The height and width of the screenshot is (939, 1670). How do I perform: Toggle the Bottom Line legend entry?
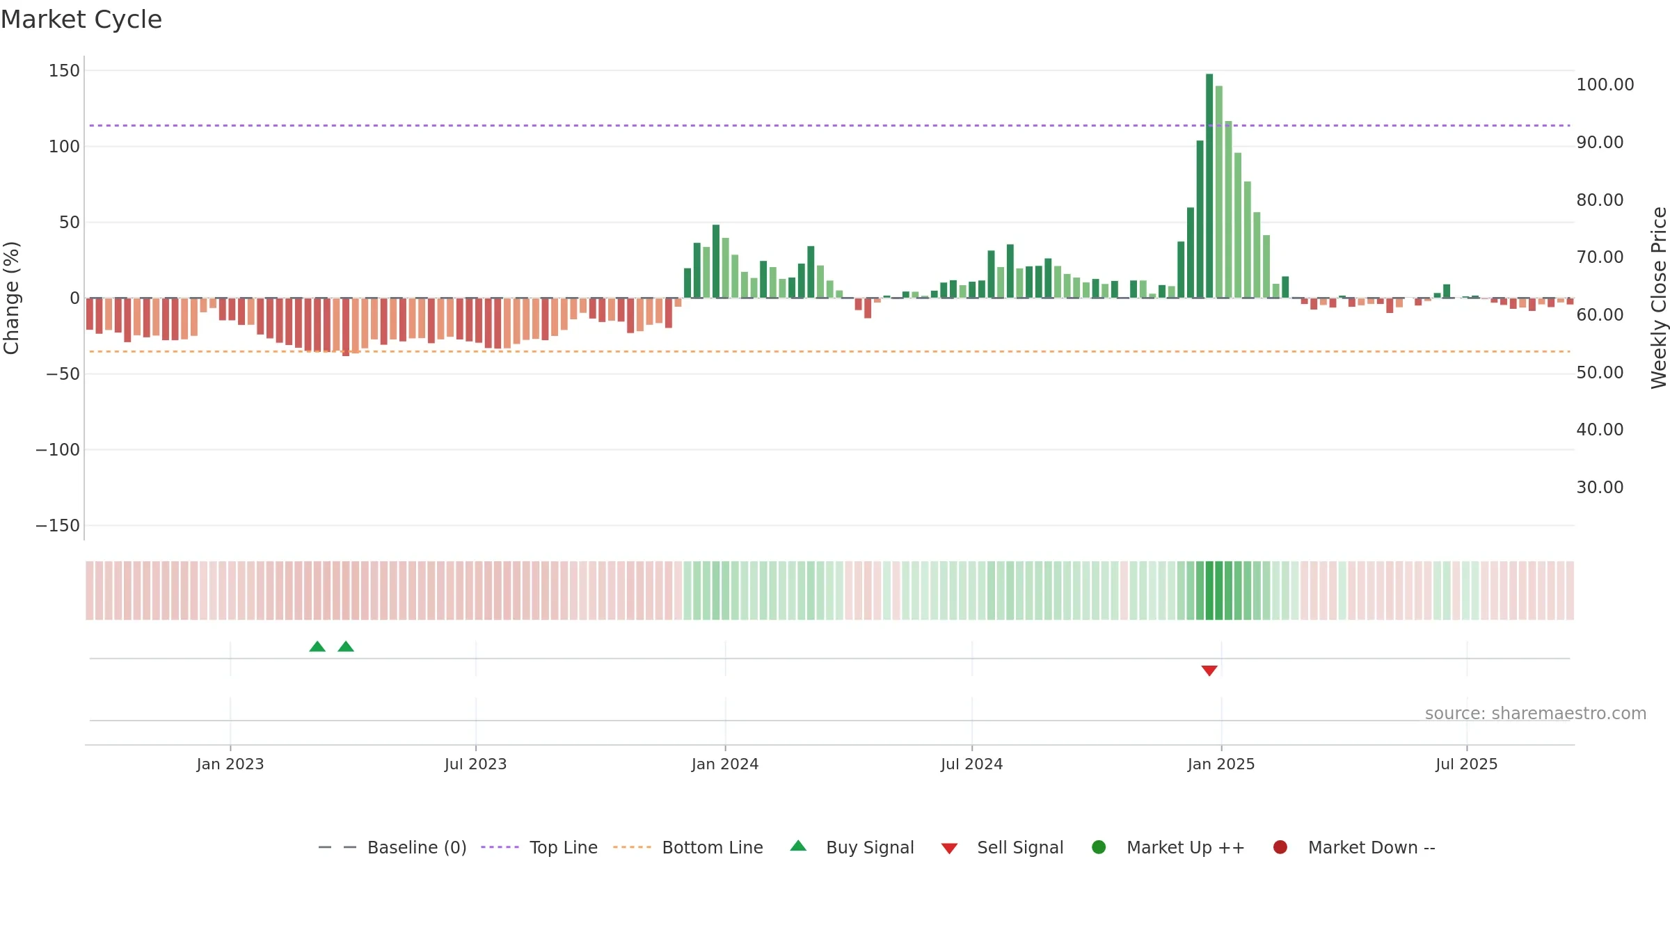click(688, 847)
